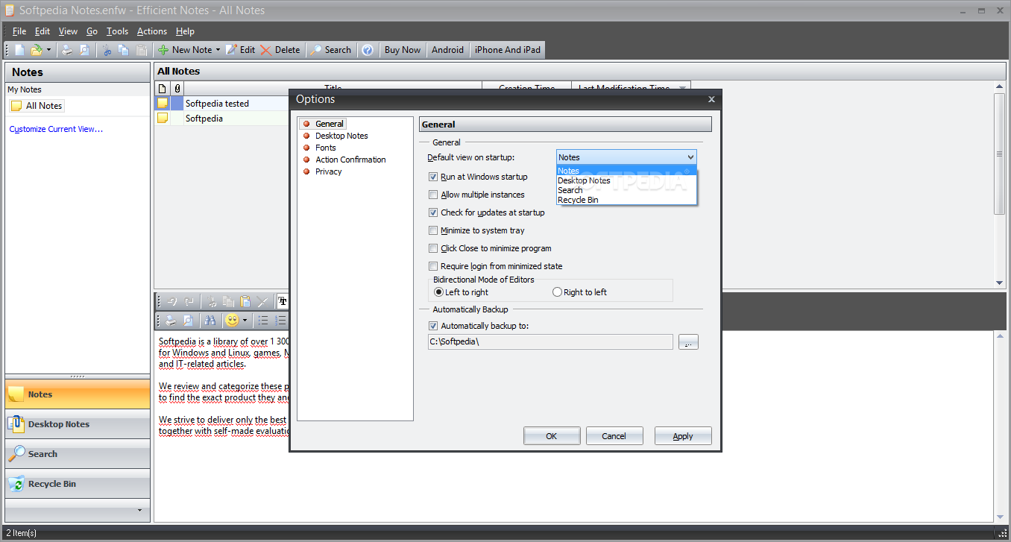Image resolution: width=1011 pixels, height=542 pixels.
Task: Select the Right to left radio button
Action: click(557, 292)
